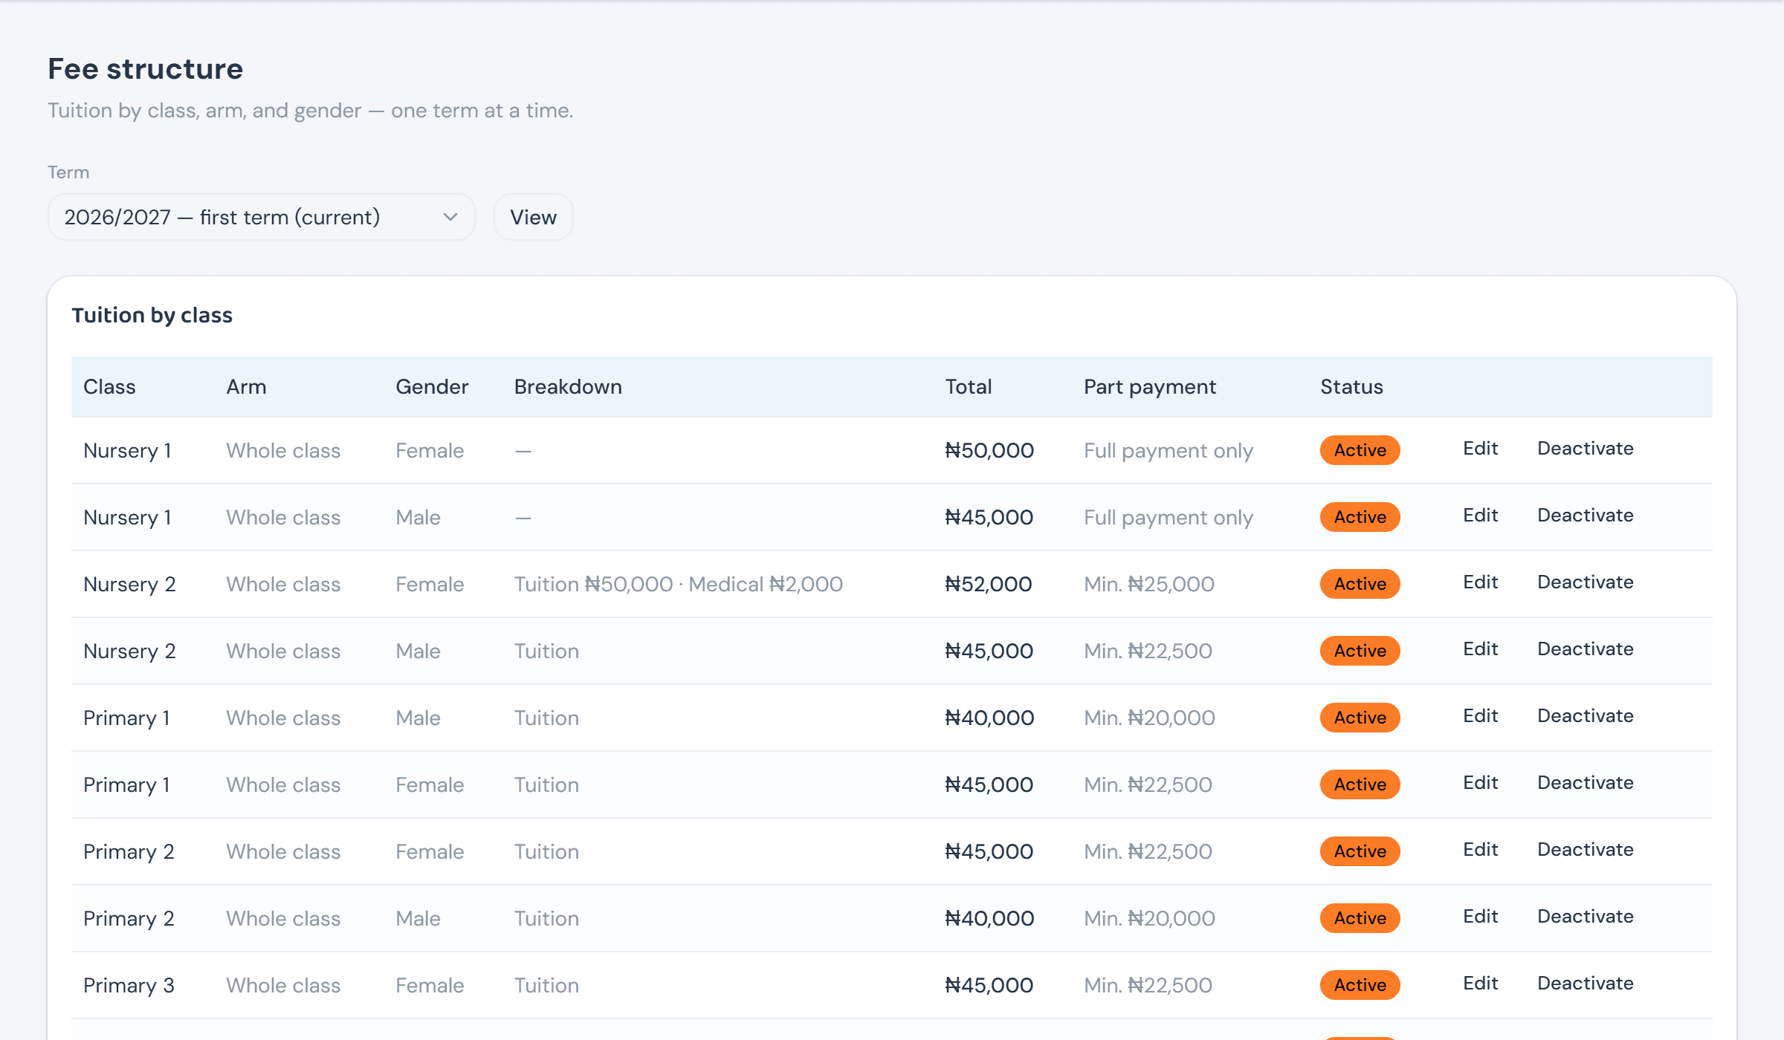Click the Tuition by class heading
The height and width of the screenshot is (1040, 1784).
point(152,315)
